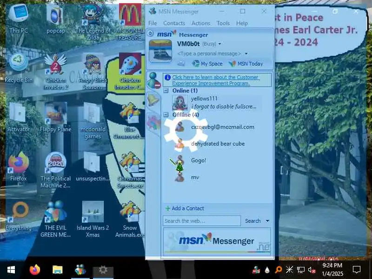
Task: Click the taskbar clock showing 9:24 PM
Action: click(332, 270)
